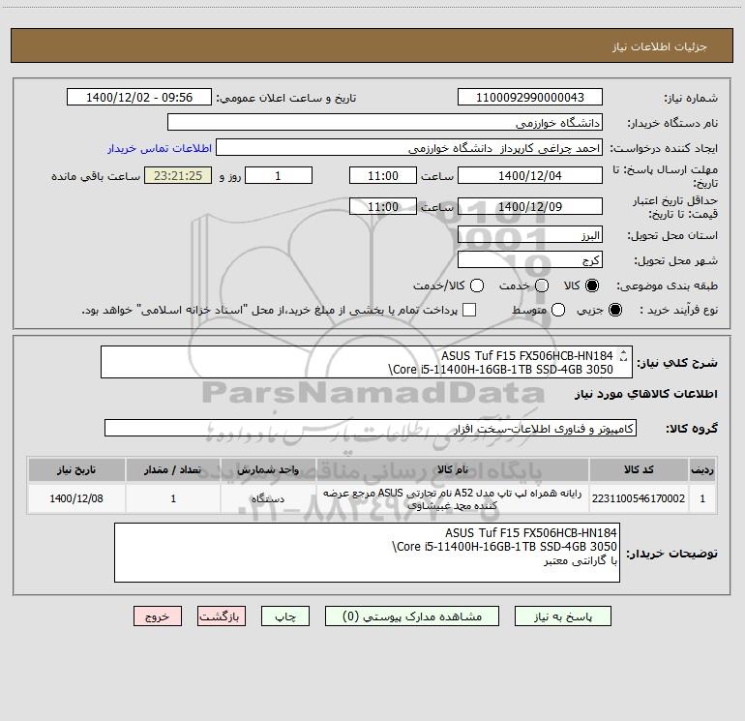Click the کد کالا column header
The image size is (745, 721).
pyautogui.click(x=639, y=470)
